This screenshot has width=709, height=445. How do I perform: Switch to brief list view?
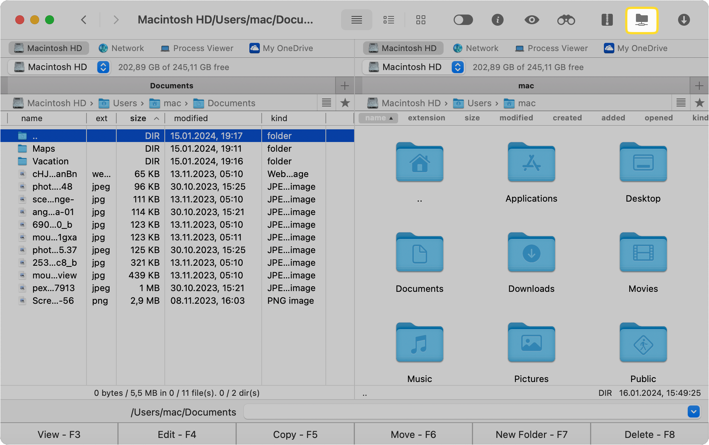(388, 20)
